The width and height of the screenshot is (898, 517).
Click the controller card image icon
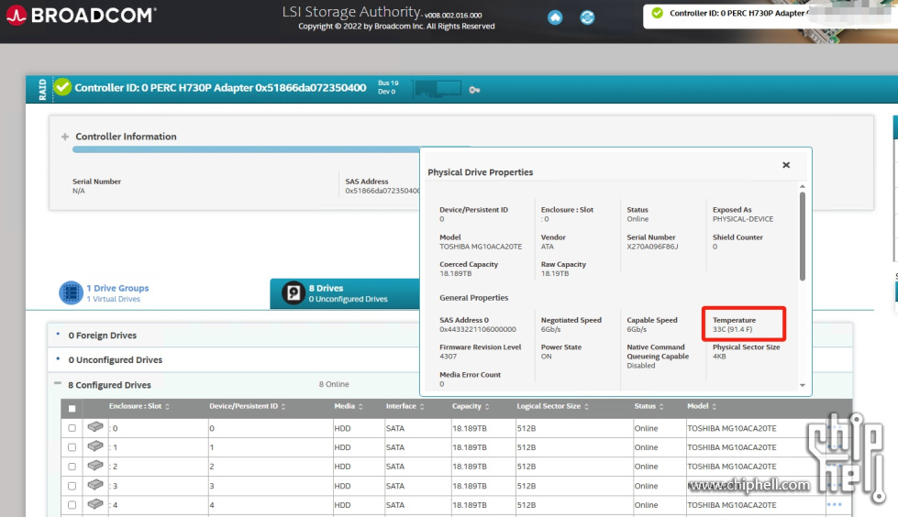(x=438, y=89)
